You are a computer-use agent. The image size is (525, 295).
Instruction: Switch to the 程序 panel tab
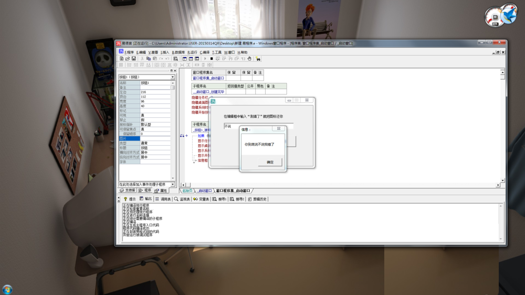(x=145, y=190)
